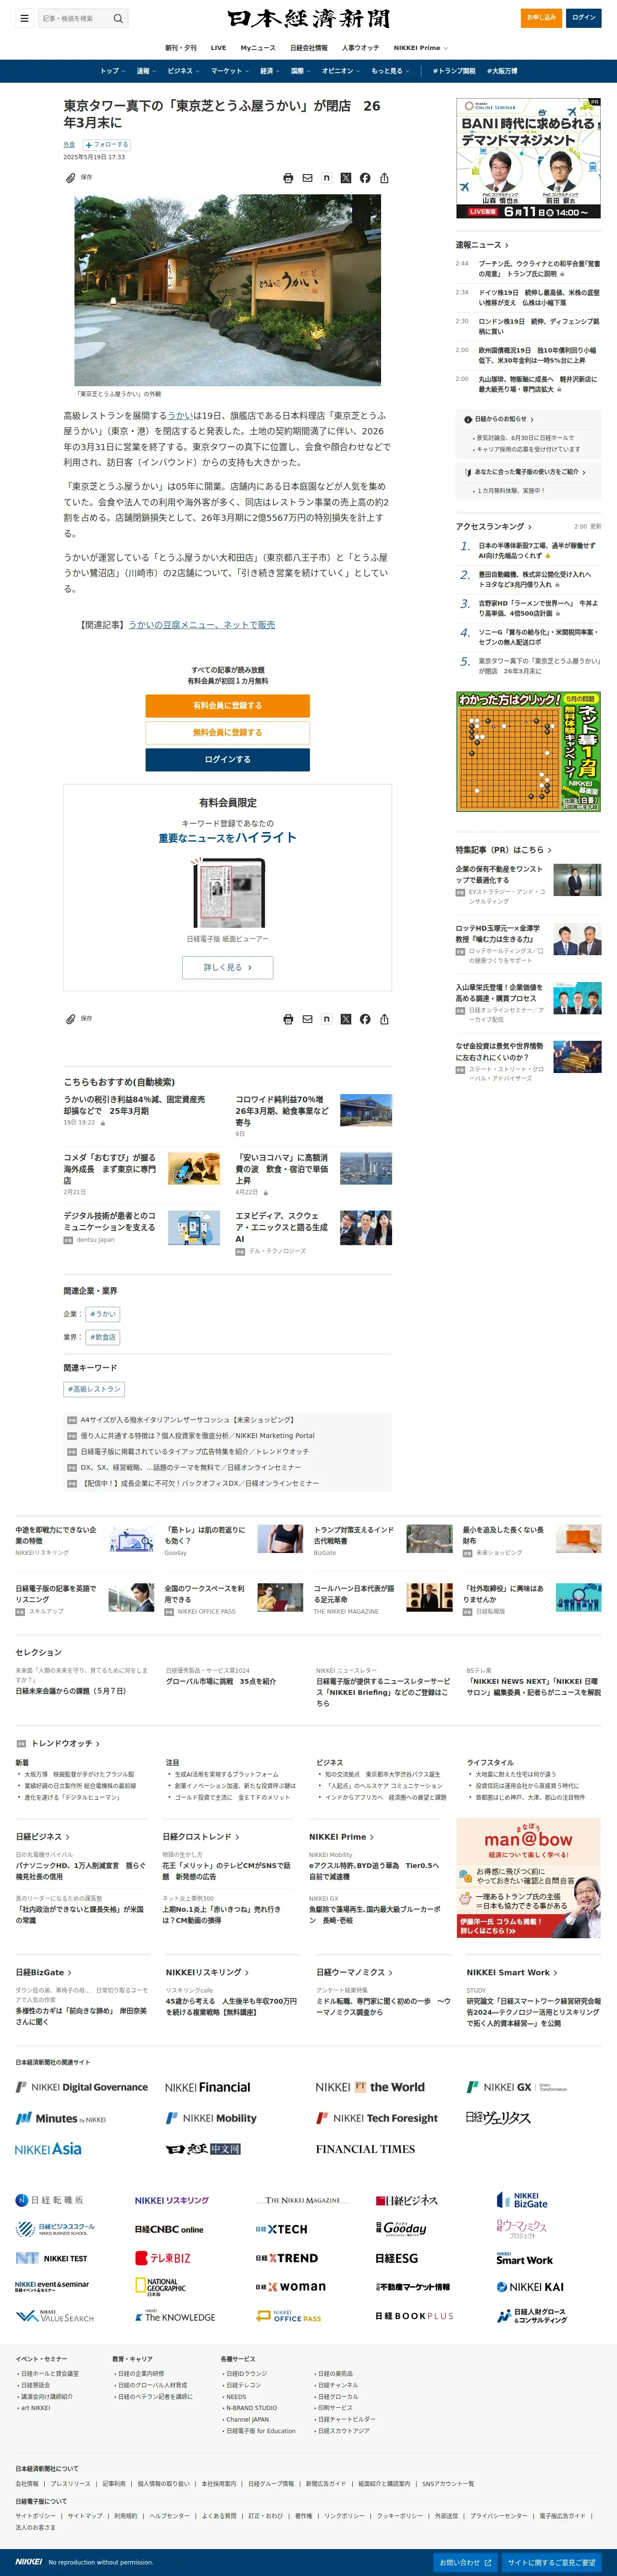This screenshot has height=2576, width=617.
Task: Open the Go game ad banner
Action: click(x=529, y=752)
